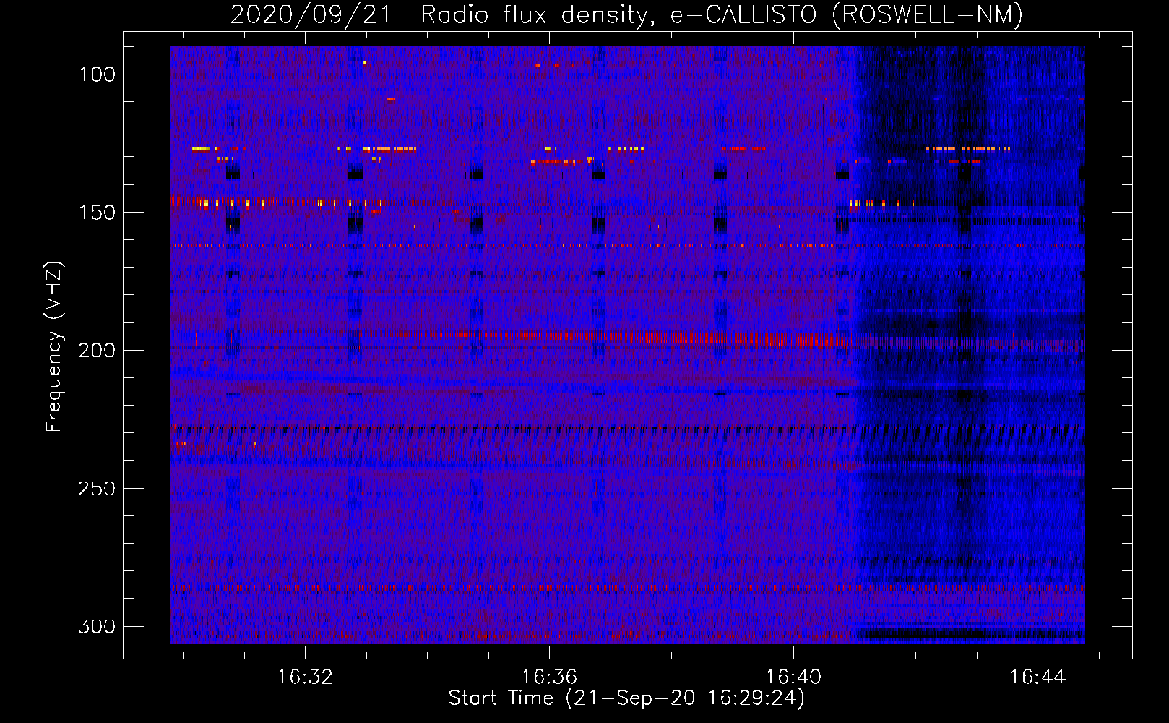Select the '250' frequency axis label
This screenshot has height=723, width=1169.
pos(97,489)
